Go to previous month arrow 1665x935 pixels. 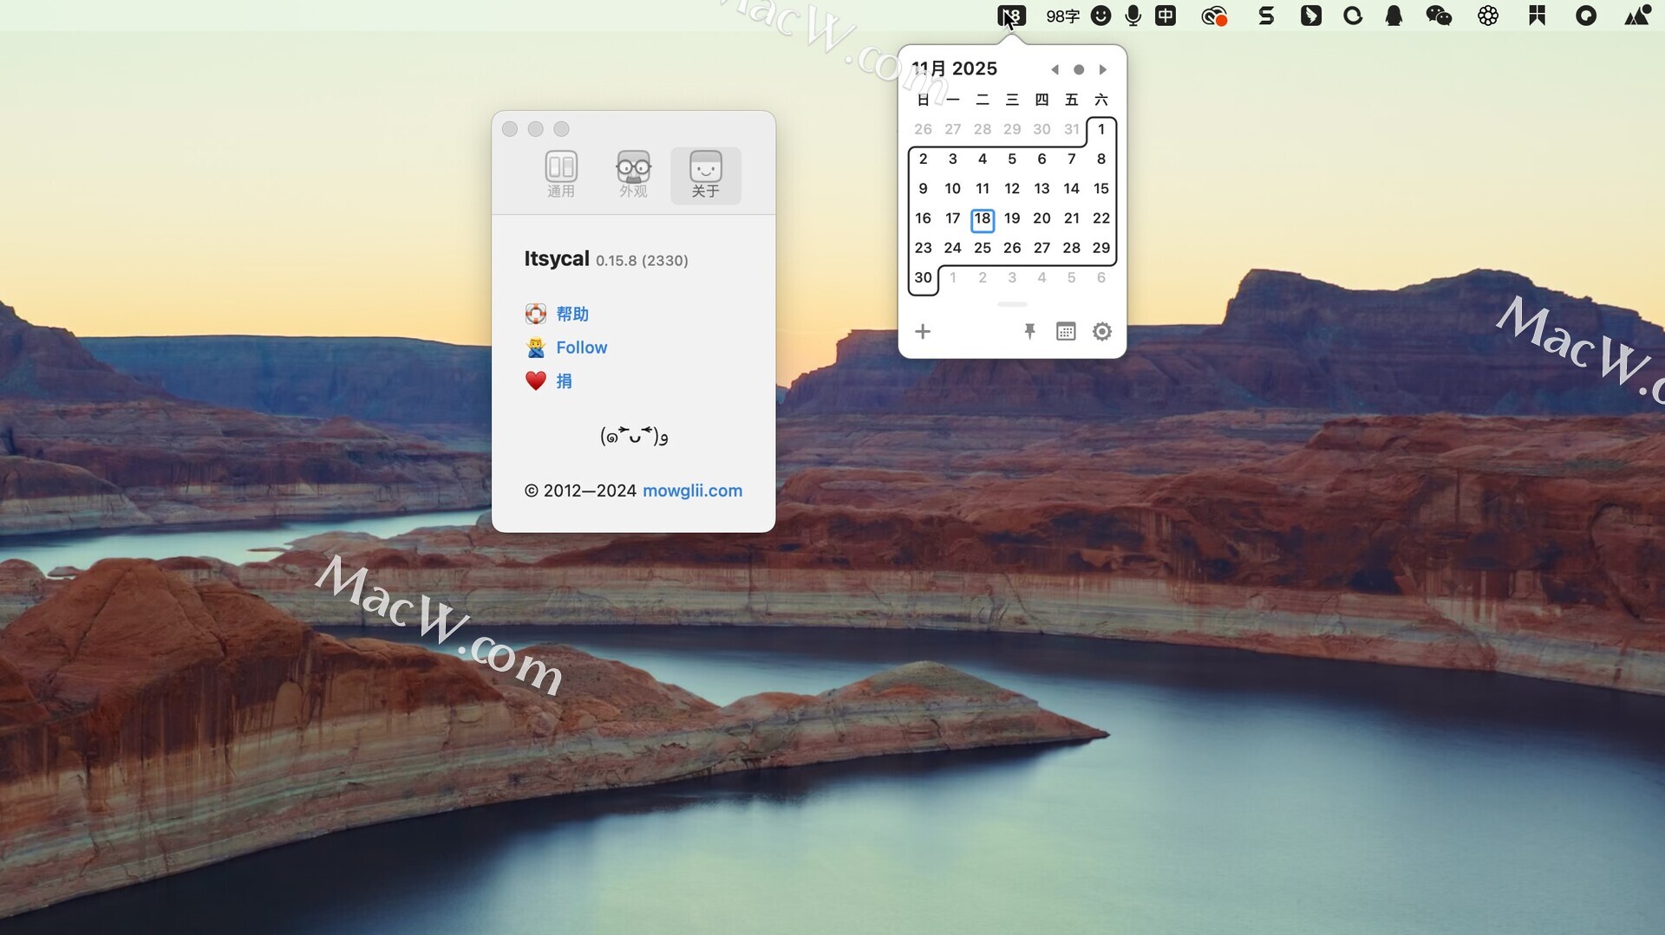tap(1054, 69)
